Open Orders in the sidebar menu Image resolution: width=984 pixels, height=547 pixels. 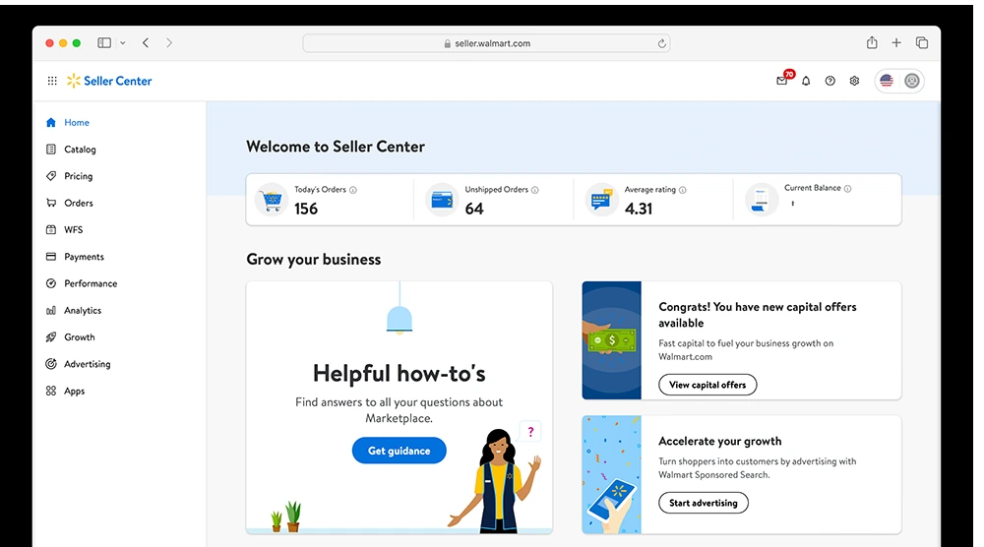(x=79, y=203)
